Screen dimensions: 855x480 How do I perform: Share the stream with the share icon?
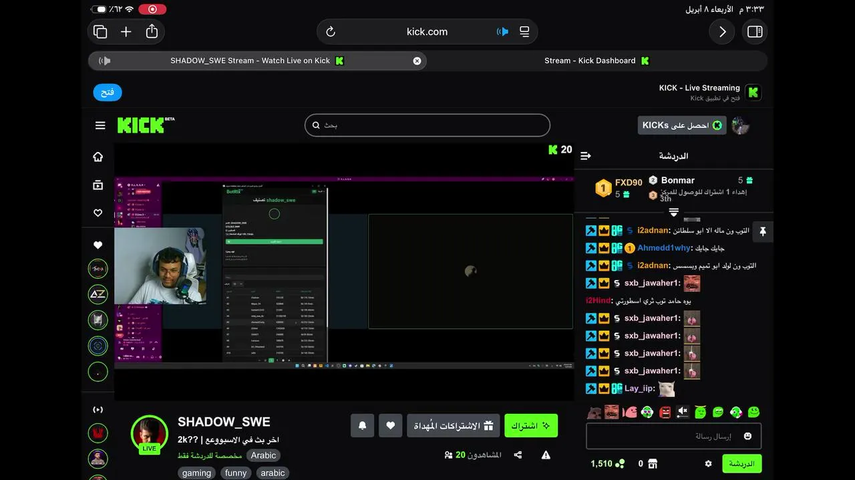(518, 455)
